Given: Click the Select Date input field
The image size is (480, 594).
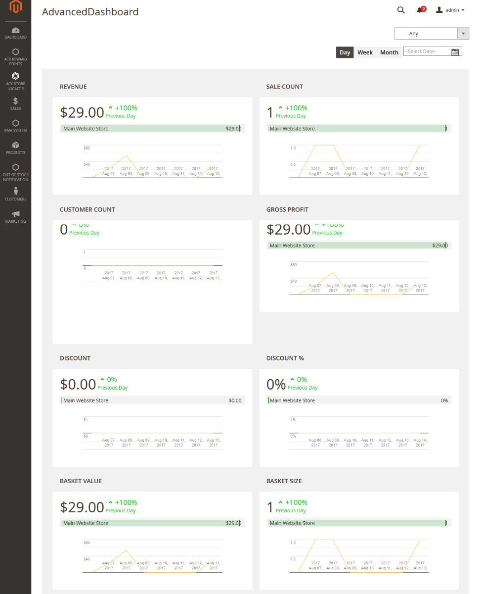Looking at the screenshot, I should [433, 51].
